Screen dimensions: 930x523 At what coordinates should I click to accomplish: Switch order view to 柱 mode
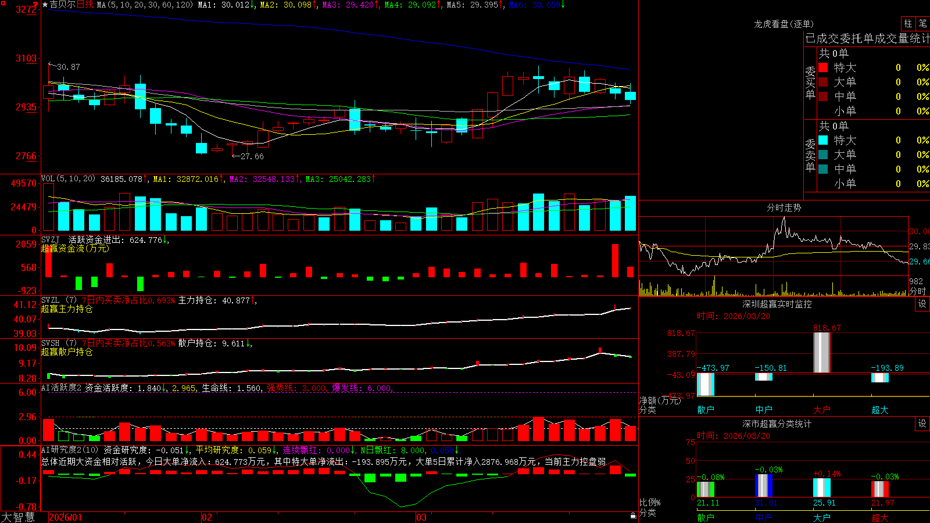908,23
